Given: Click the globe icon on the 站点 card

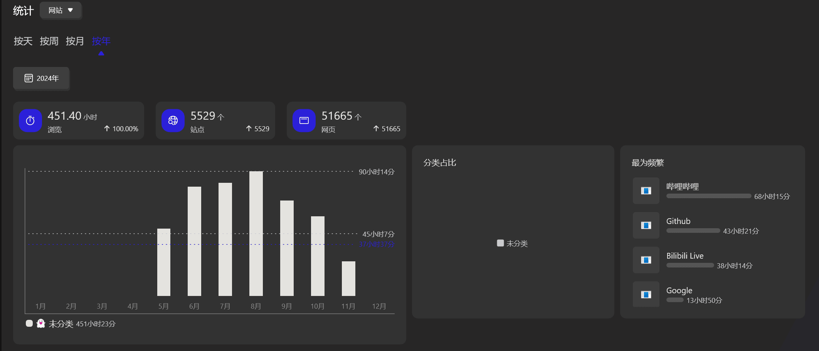Looking at the screenshot, I should (x=173, y=121).
